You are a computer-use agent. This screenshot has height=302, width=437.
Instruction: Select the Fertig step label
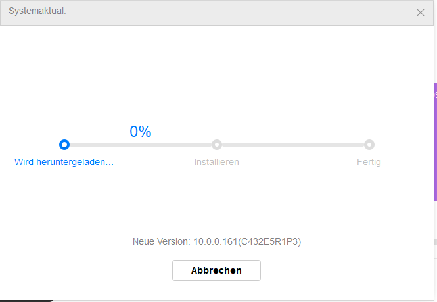369,162
